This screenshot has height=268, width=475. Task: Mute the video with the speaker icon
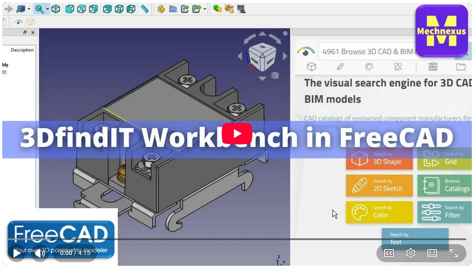click(40, 253)
